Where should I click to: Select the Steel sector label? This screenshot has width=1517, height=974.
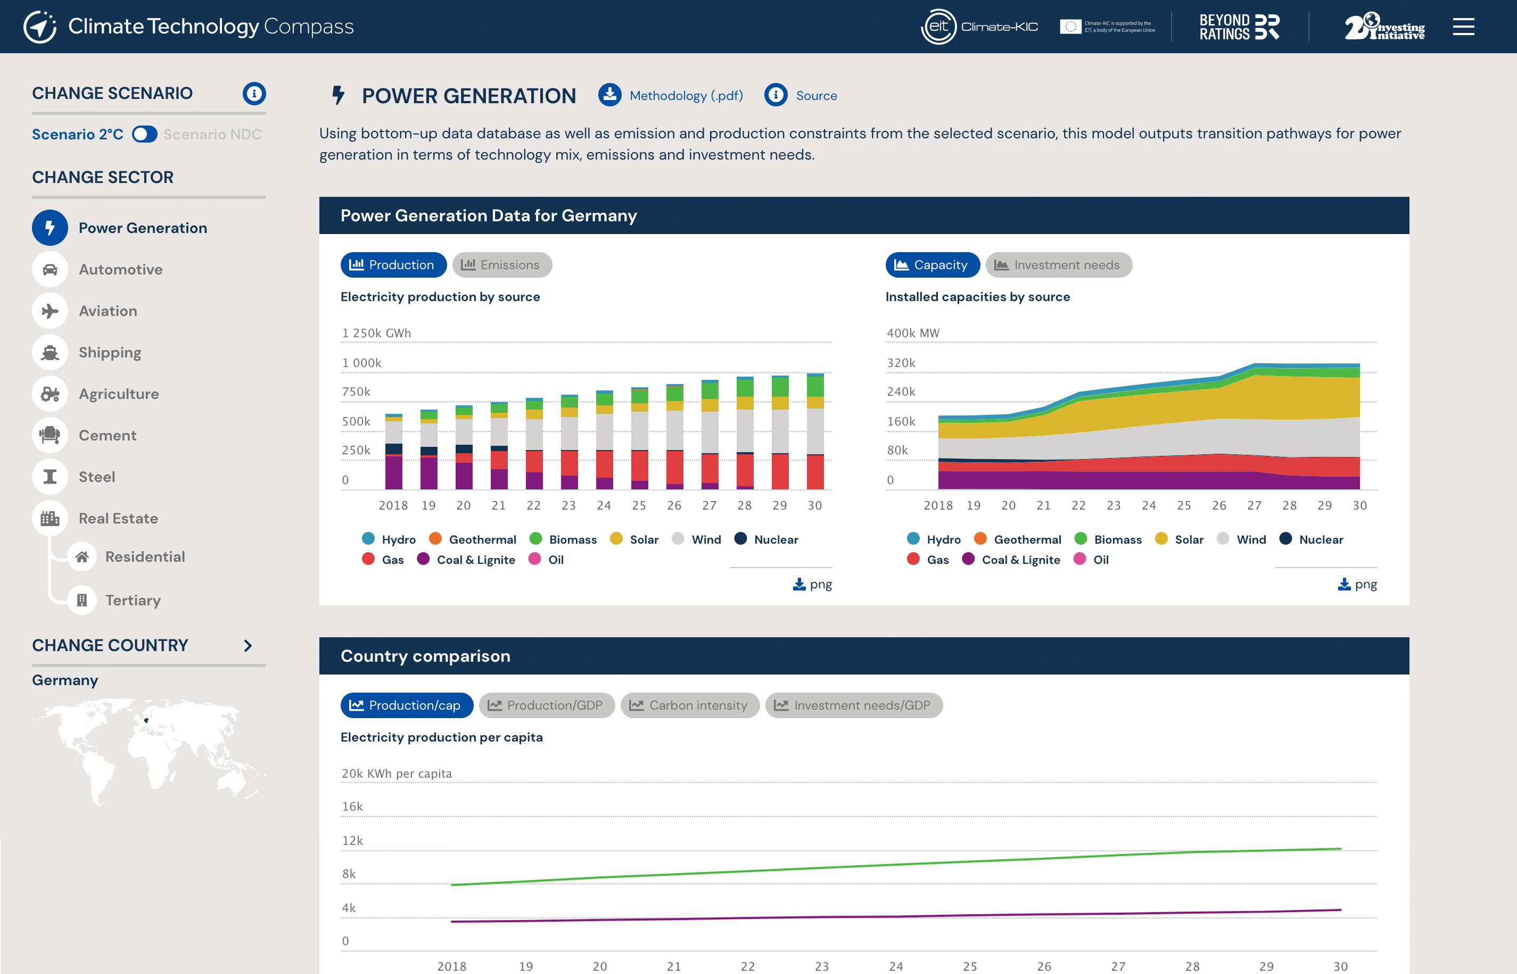(97, 477)
